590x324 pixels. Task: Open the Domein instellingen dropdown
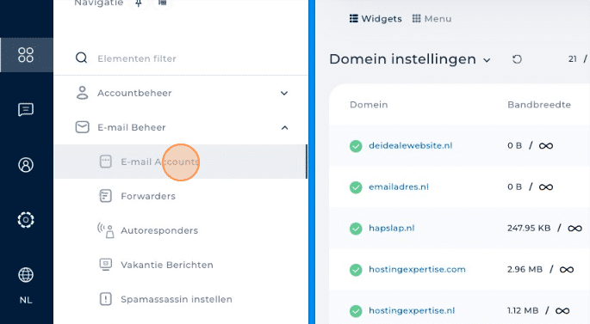410,59
